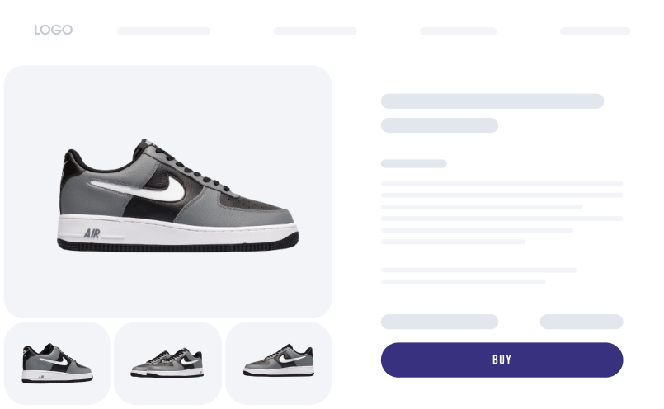Open the left option selector above BUY

(440, 322)
